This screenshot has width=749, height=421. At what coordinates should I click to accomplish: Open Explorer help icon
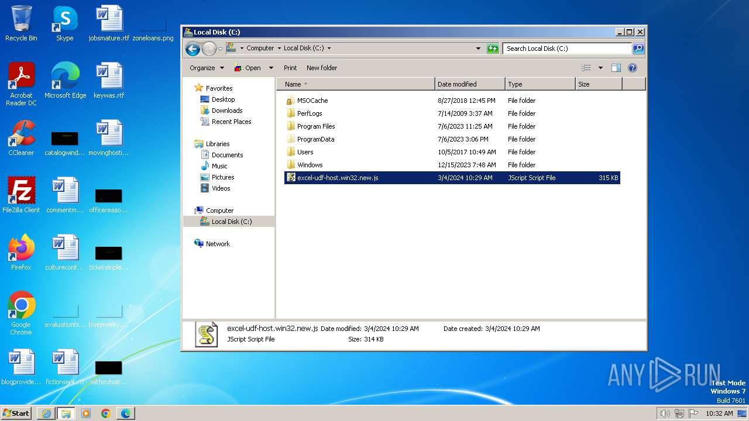coord(632,68)
